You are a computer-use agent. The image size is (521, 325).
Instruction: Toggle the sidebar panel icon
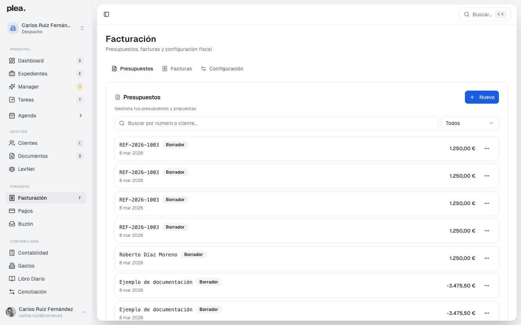click(x=106, y=14)
